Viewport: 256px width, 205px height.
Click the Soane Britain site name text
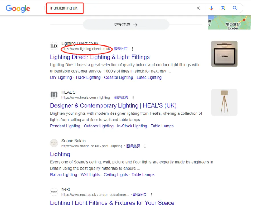[x=73, y=141]
